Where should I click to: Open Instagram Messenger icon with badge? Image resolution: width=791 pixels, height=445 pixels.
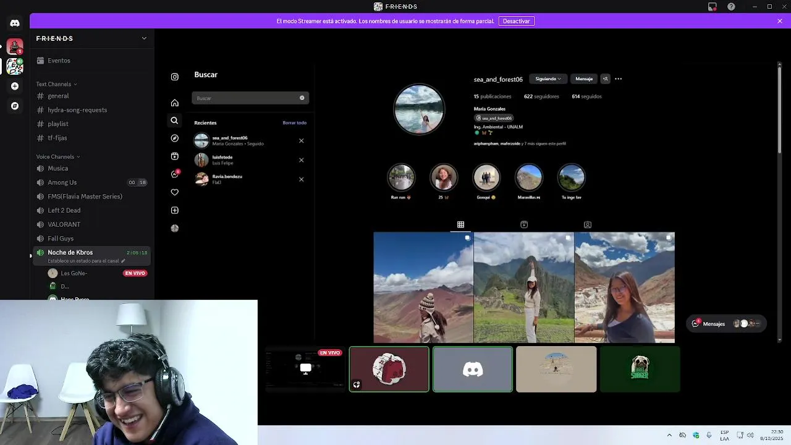[x=175, y=174]
